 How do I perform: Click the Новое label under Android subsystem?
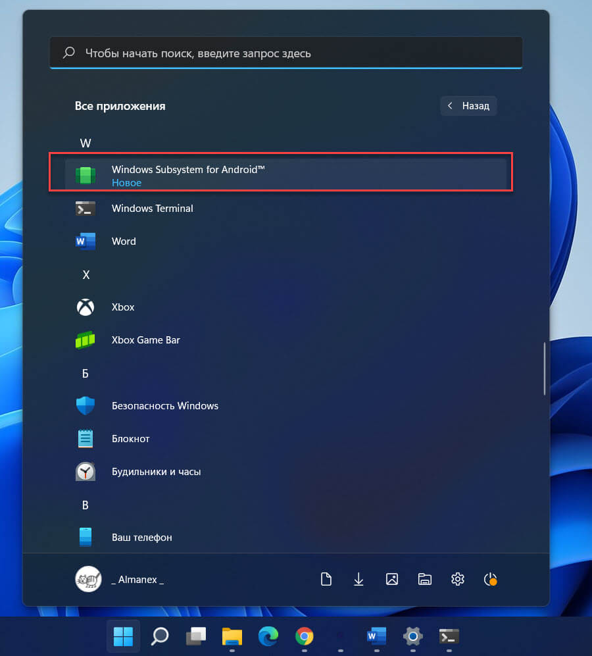point(126,183)
